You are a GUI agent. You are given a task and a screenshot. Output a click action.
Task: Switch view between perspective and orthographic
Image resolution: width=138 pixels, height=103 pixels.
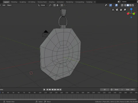pos(113,10)
